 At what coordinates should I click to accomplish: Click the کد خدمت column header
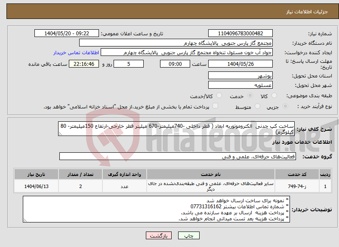(x=297, y=174)
